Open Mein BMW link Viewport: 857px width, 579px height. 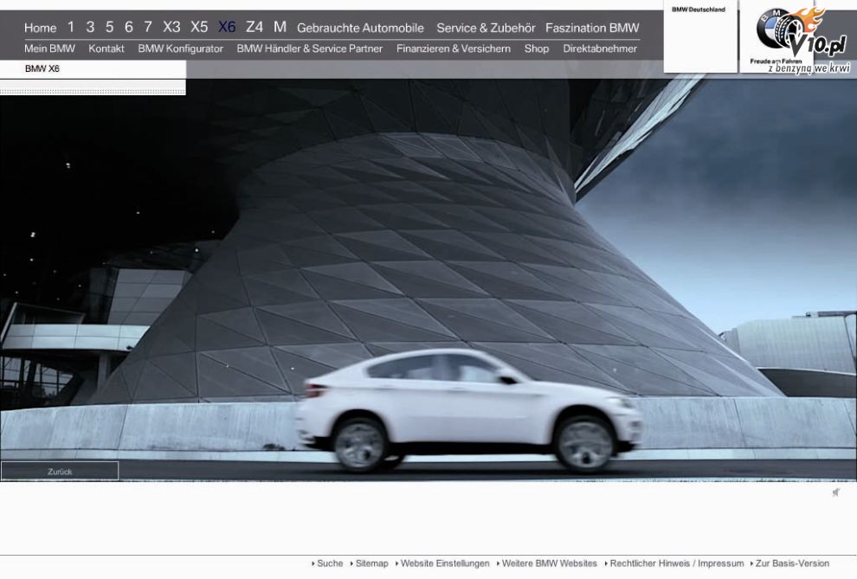click(x=49, y=48)
